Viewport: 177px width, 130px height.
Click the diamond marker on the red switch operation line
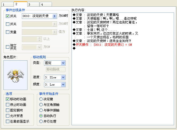point(74,45)
